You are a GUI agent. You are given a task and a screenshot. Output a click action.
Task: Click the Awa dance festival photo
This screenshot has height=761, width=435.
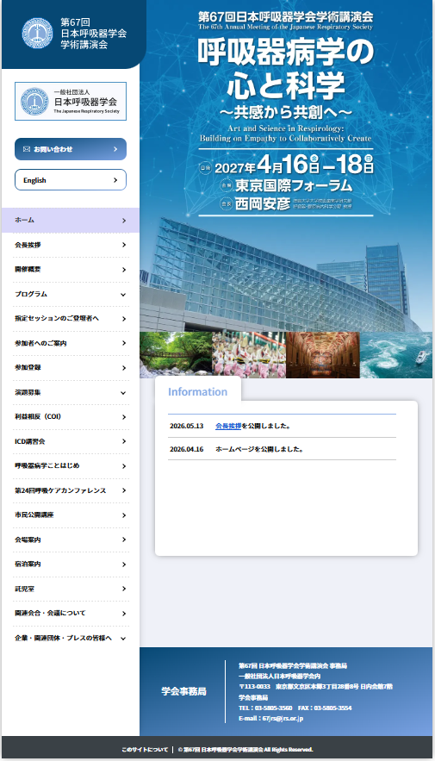tap(249, 355)
